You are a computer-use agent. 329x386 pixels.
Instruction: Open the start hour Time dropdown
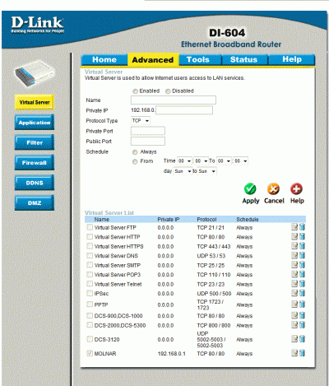[184, 161]
